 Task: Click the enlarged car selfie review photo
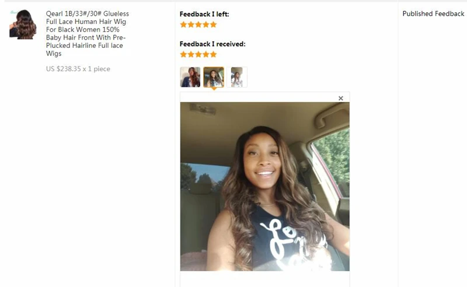pos(265,187)
